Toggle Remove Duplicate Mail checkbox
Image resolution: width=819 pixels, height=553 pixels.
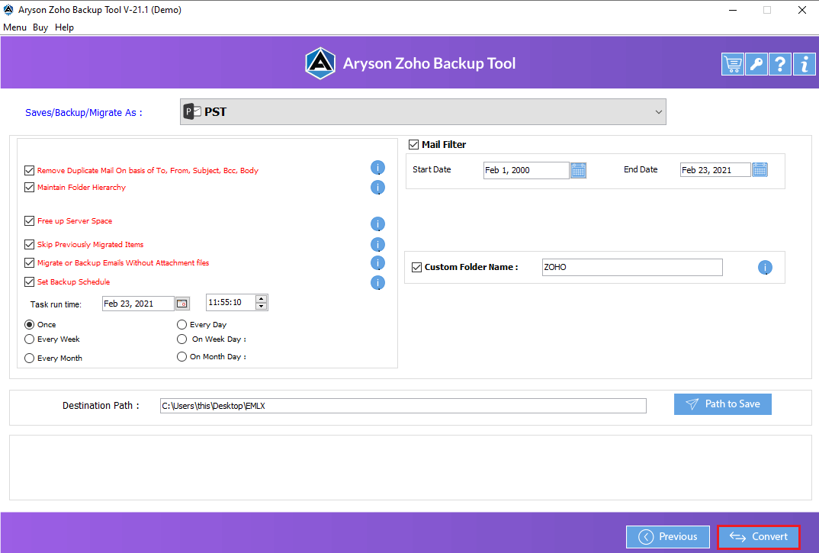[29, 170]
